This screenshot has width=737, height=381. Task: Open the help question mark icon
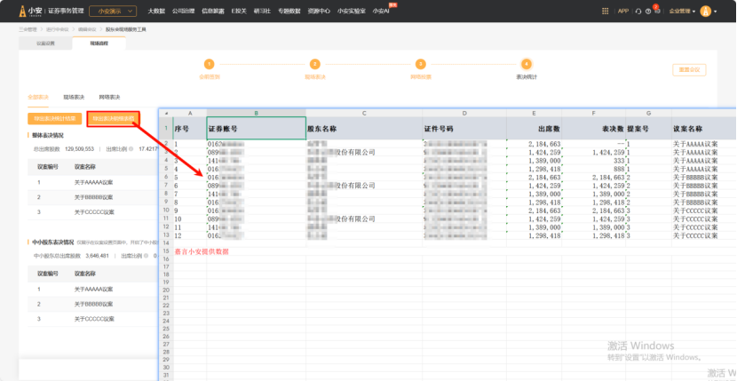click(647, 11)
